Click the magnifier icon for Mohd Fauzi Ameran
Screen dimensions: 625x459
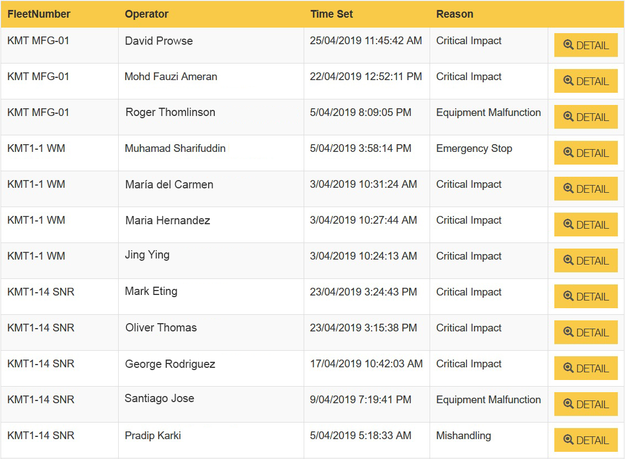568,81
